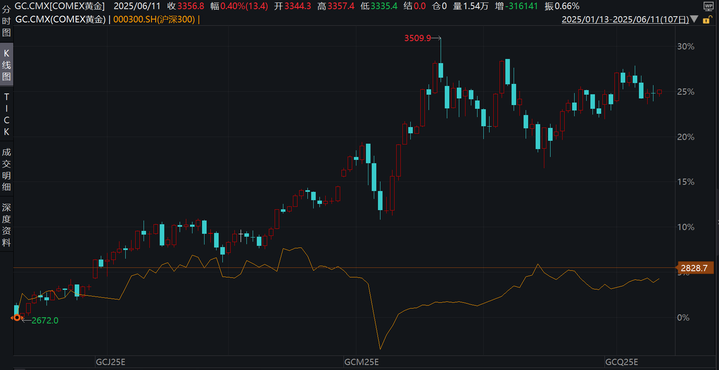Click the 仓0 open interest value
Screen dimensions: 719x370
coord(439,6)
